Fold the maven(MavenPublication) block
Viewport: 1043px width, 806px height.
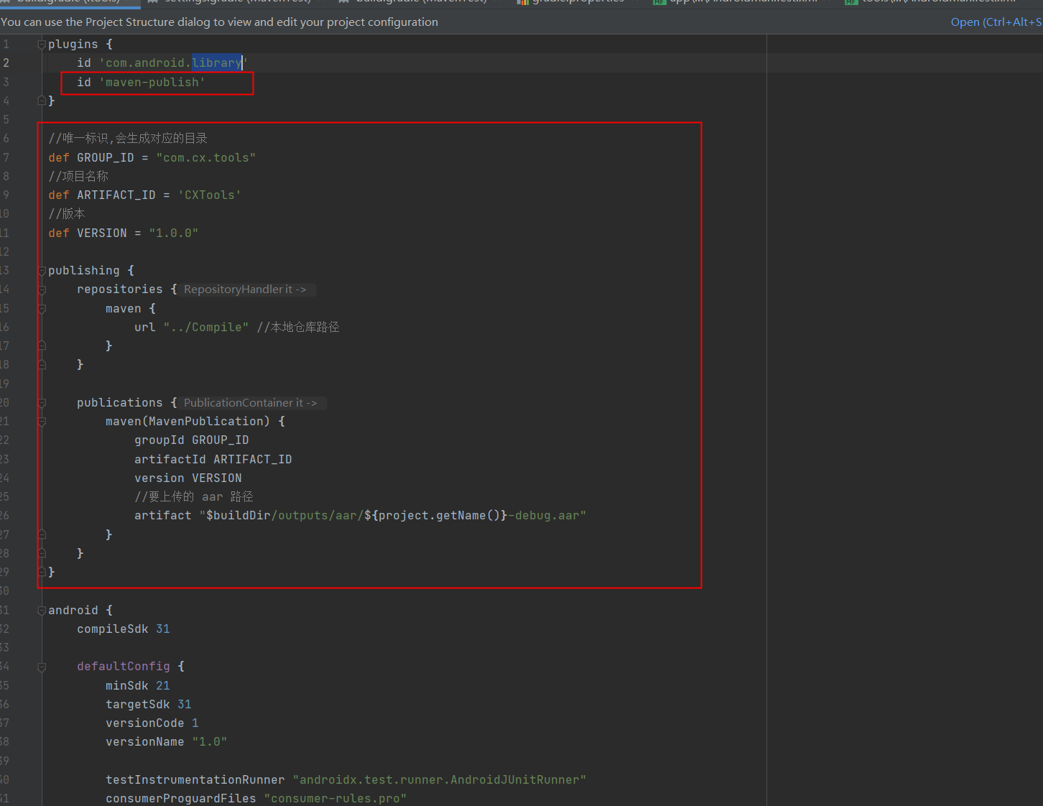tap(42, 422)
